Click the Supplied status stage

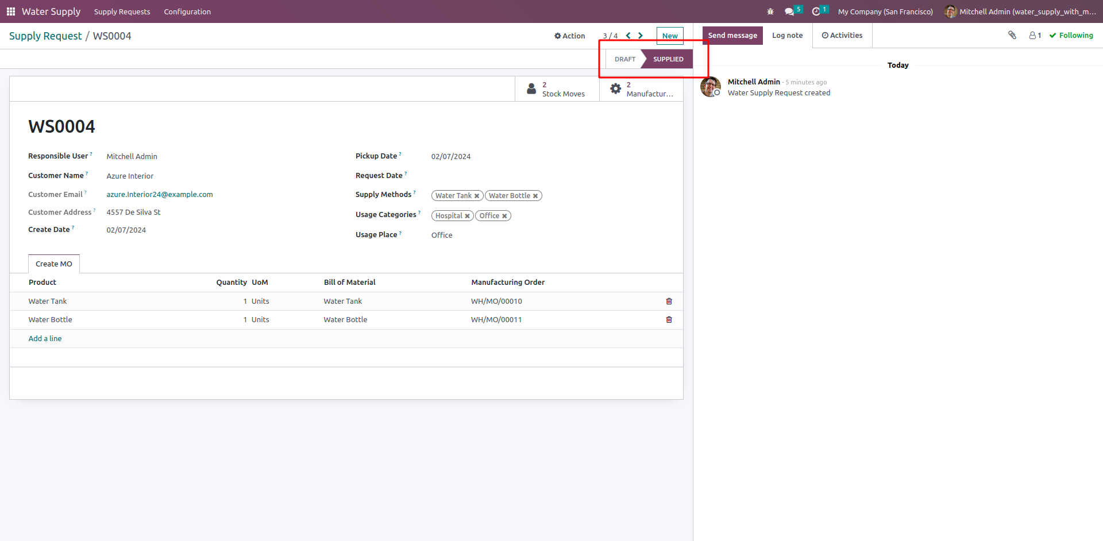(668, 59)
